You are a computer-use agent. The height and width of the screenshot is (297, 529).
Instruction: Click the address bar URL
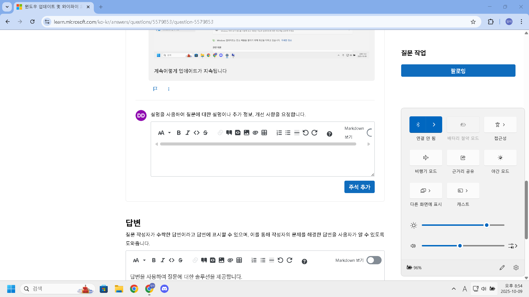pos(134,22)
